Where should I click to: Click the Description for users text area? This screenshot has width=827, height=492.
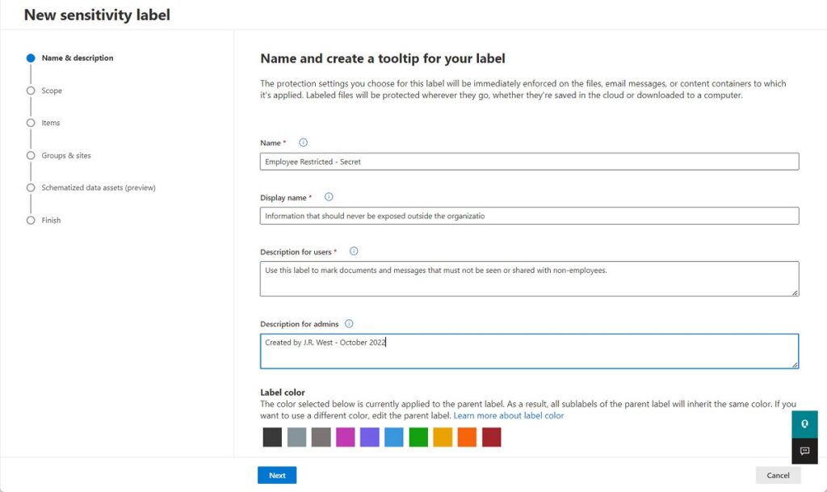(530, 279)
